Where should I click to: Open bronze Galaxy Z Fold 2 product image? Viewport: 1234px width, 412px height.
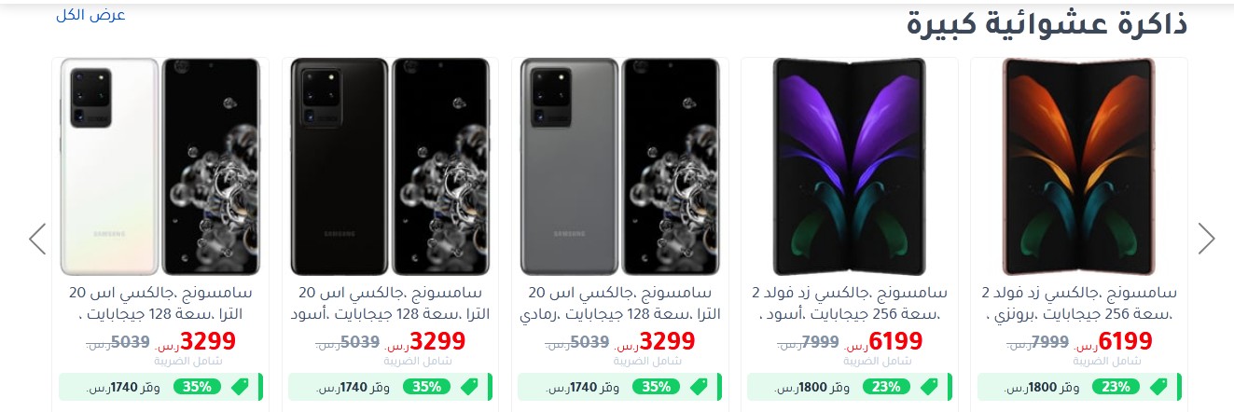coord(1079,165)
